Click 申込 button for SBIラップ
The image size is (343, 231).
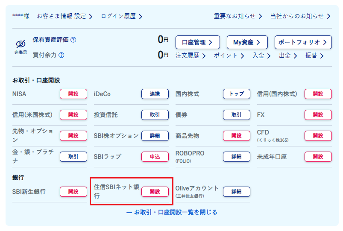coord(155,157)
